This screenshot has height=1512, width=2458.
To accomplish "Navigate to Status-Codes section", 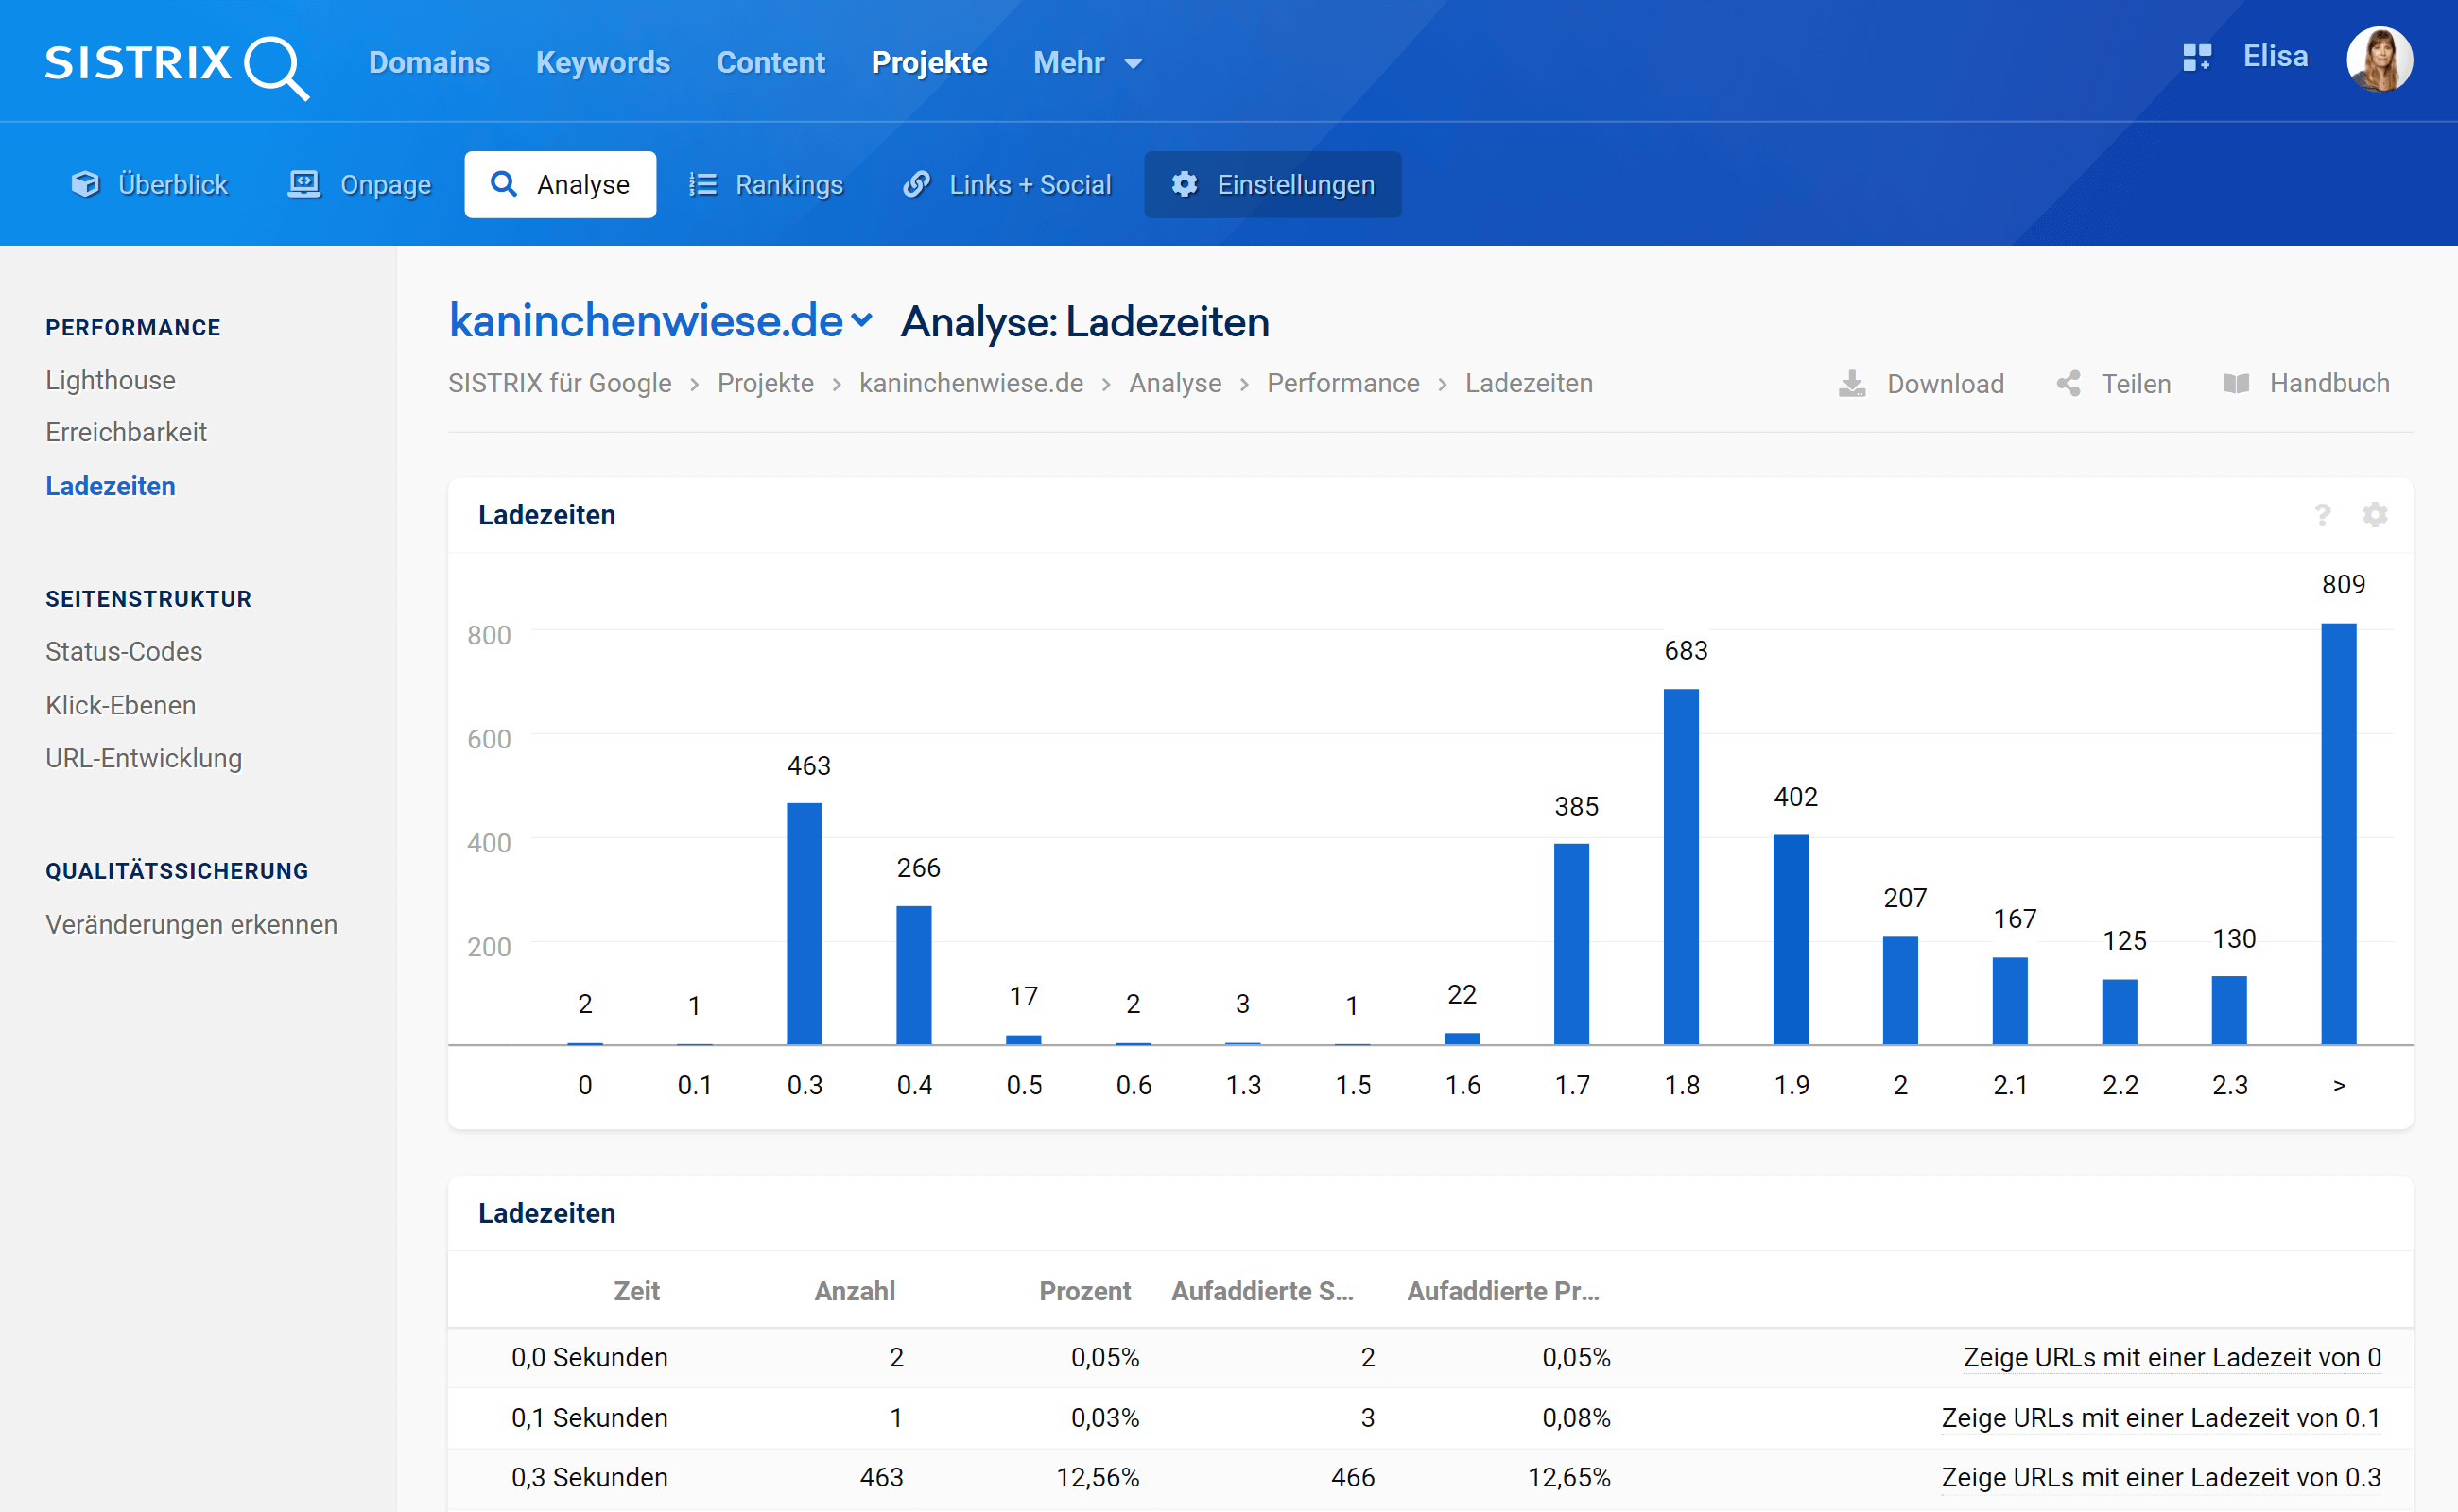I will tap(125, 649).
